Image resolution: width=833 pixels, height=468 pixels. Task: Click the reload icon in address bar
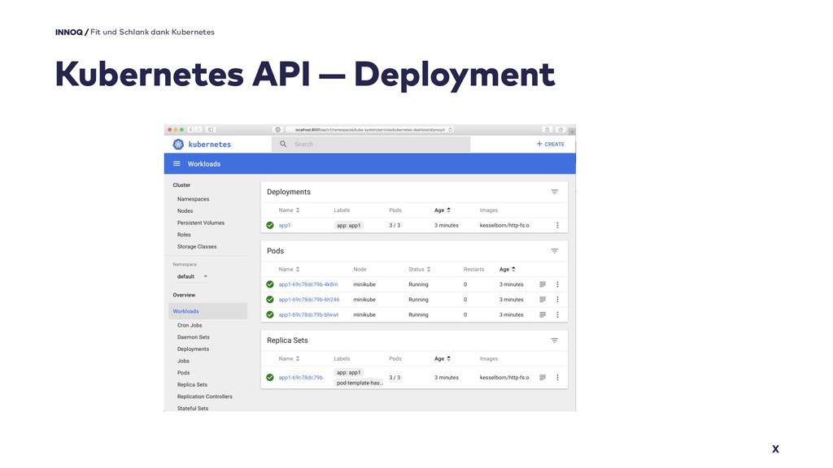pos(450,129)
